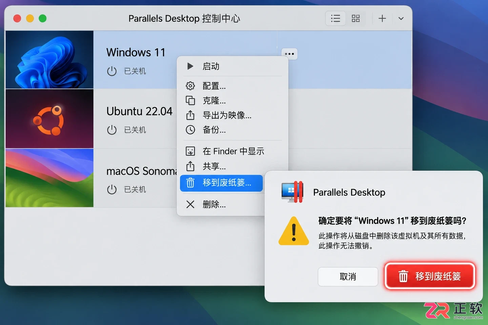This screenshot has width=488, height=325.
Task: Select the Ubuntu 22.04 thumbnail
Action: click(x=49, y=118)
